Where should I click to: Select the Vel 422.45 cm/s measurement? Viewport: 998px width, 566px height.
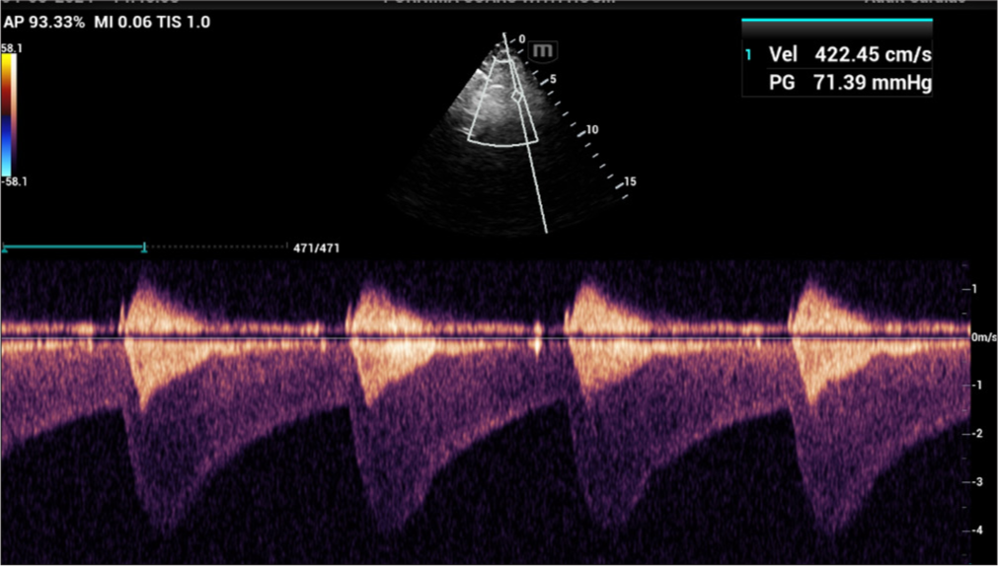850,54
